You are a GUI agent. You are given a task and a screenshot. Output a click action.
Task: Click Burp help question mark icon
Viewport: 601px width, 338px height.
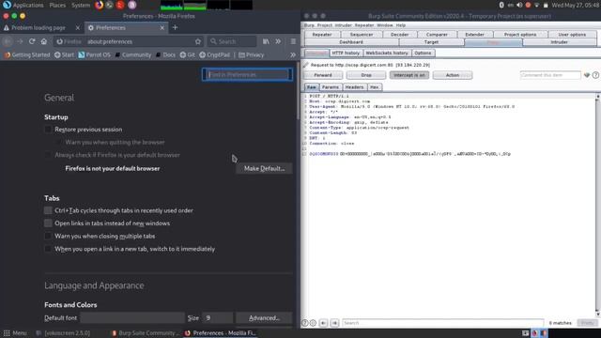(595, 75)
